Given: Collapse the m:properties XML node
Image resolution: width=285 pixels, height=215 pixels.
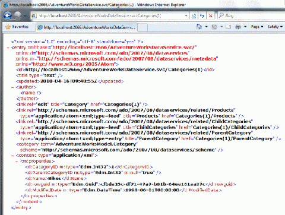Looking at the screenshot, I should [x=17, y=162].
